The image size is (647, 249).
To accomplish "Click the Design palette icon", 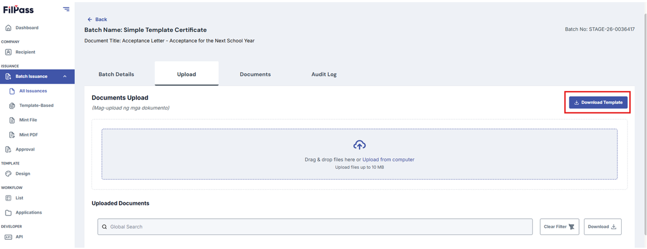I will pos(8,174).
